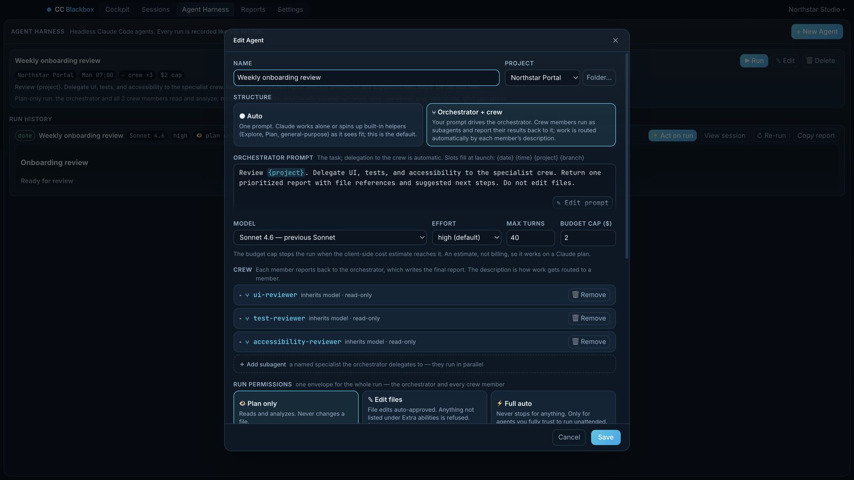Click inside the orchestrator prompt text area
The height and width of the screenshot is (480, 854).
pyautogui.click(x=424, y=187)
